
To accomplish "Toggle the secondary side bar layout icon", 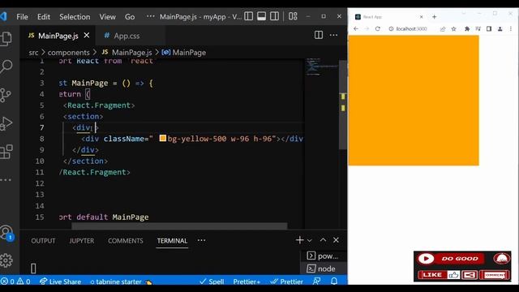I will (274, 16).
